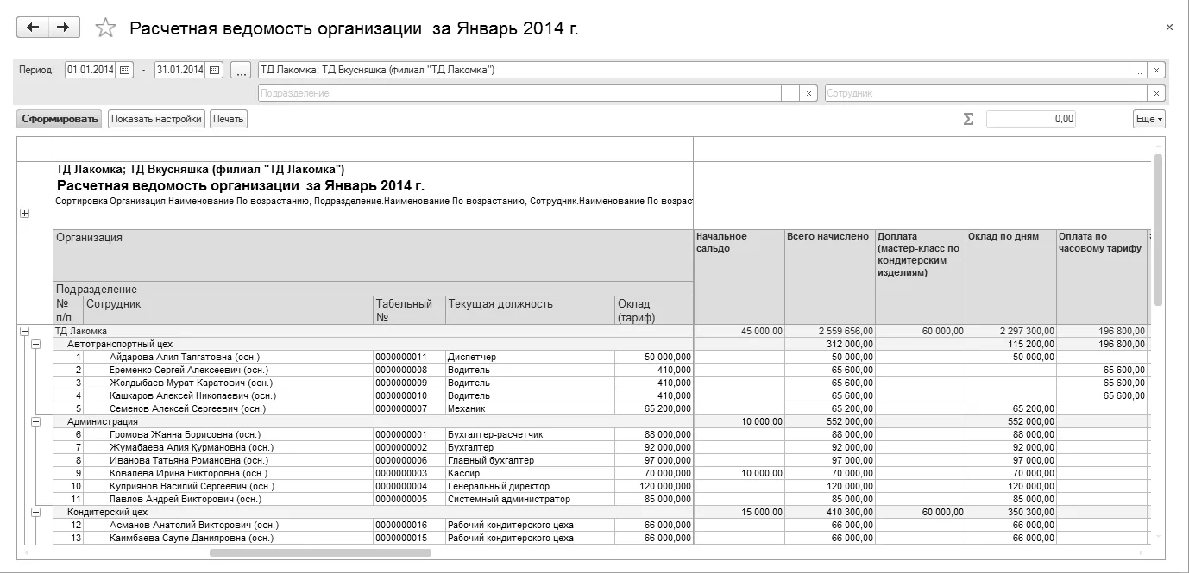Open the Еще dropdown menu
Image resolution: width=1189 pixels, height=573 pixels.
tap(1149, 119)
